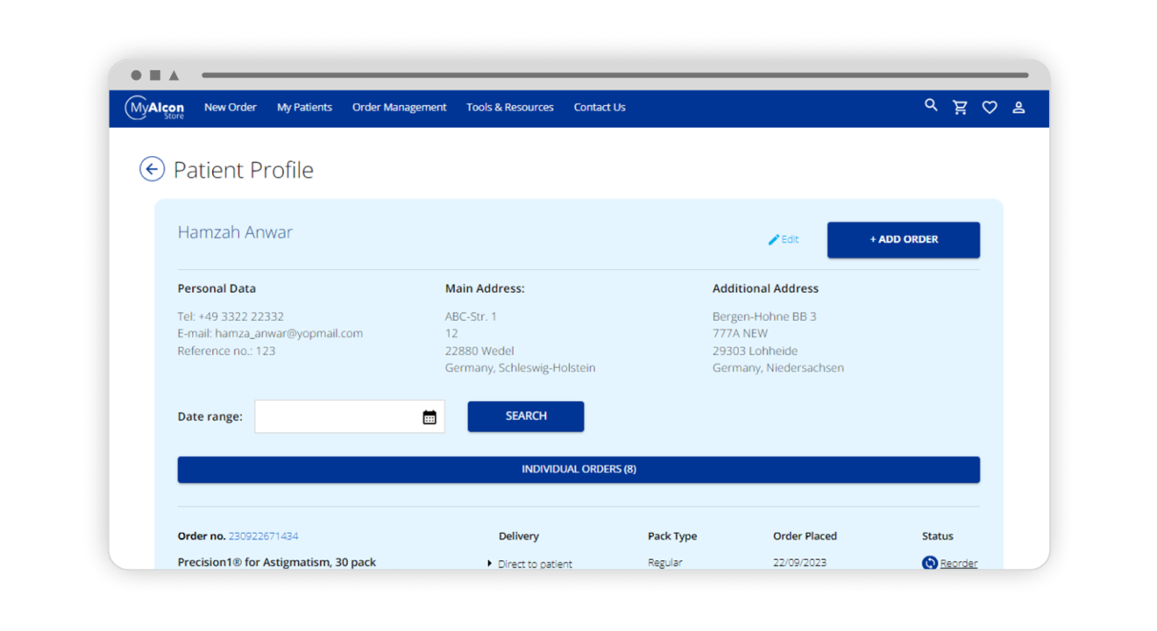Image resolution: width=1157 pixels, height=631 pixels.
Task: Go to Contact Us
Action: coord(600,108)
